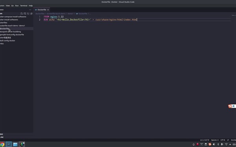Open the Terminal menu

(24, 6)
